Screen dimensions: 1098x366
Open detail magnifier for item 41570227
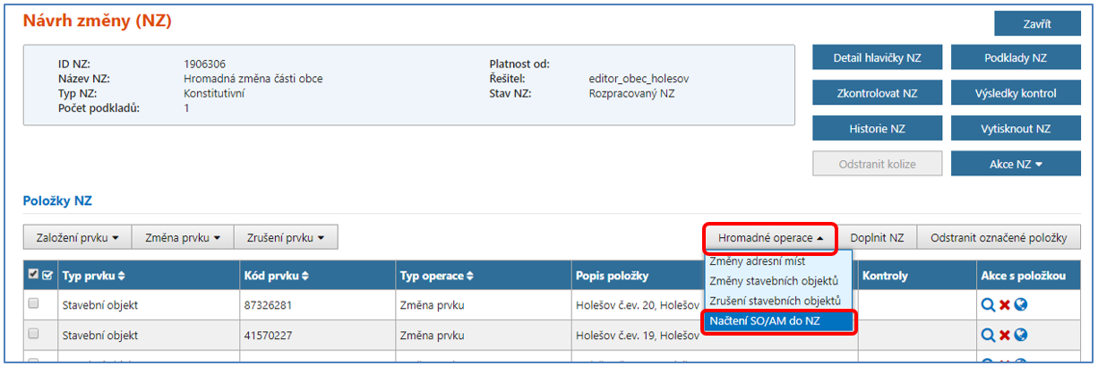point(988,335)
